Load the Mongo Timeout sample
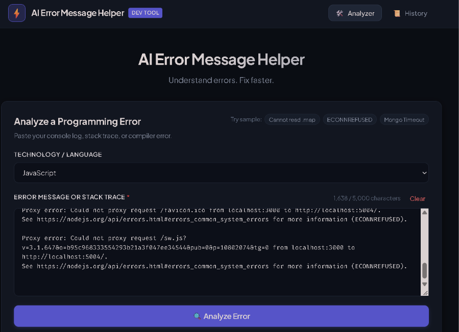 [x=404, y=120]
